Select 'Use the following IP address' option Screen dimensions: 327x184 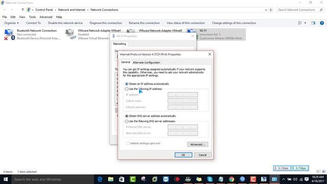point(127,89)
